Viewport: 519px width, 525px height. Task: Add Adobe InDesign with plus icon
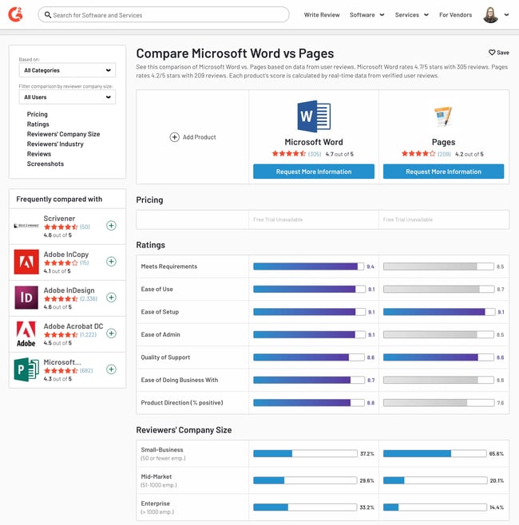111,298
